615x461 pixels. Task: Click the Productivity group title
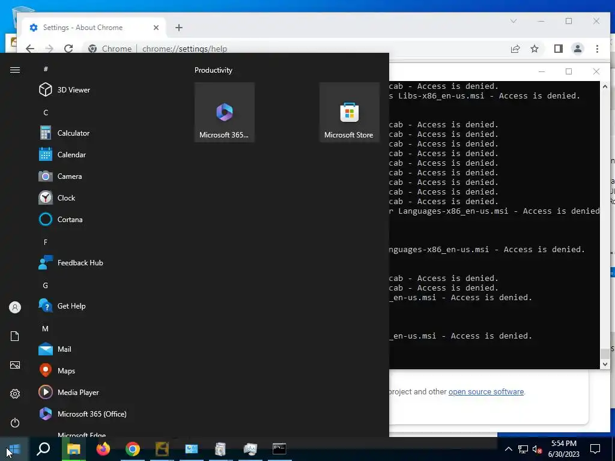tap(213, 70)
